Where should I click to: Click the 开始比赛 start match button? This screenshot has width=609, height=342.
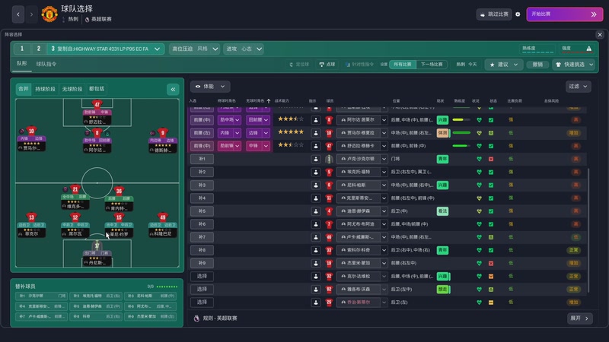[564, 14]
